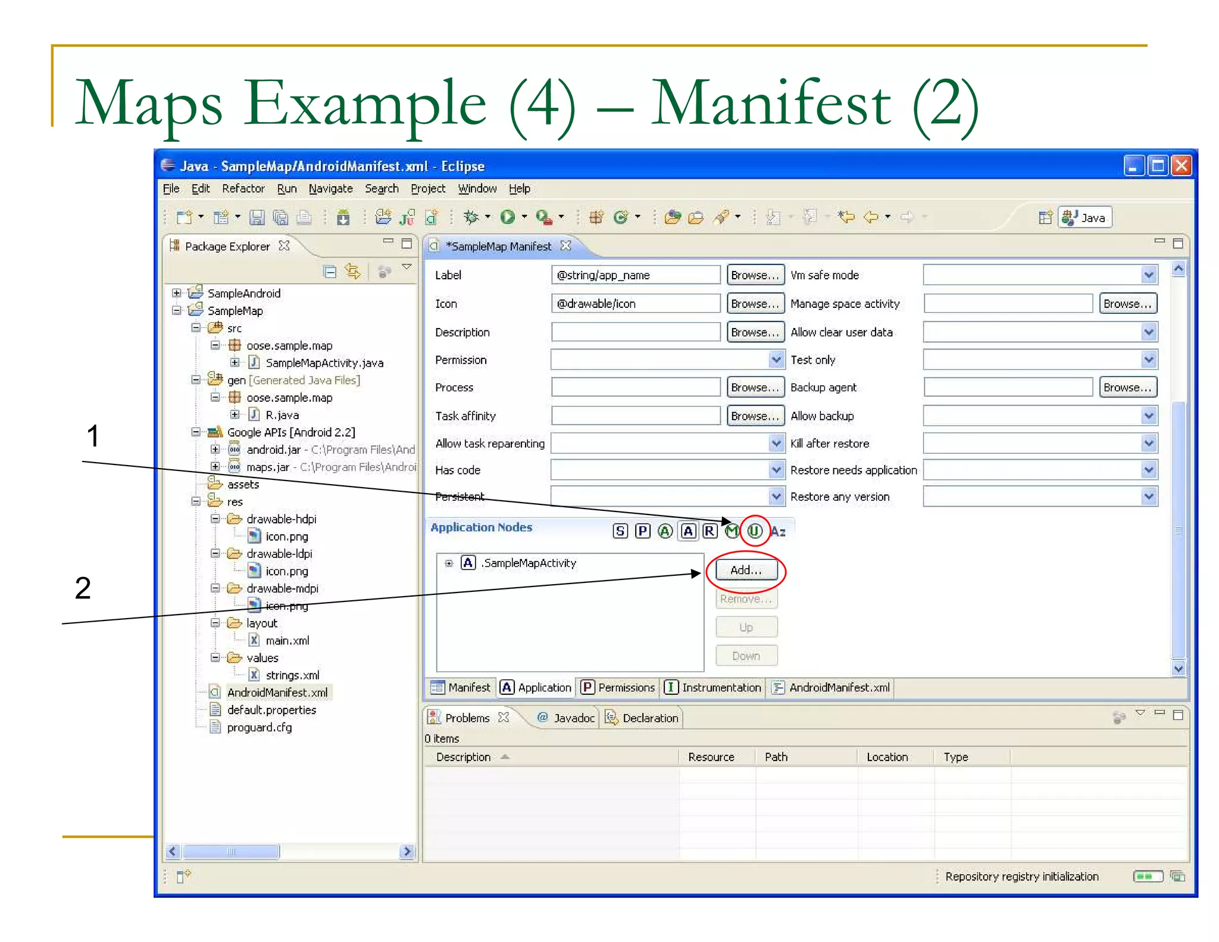The height and width of the screenshot is (942, 1219).
Task: Select strings.xml in the values folder
Action: (x=292, y=675)
